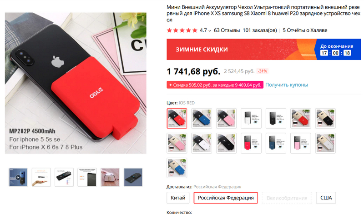The width and height of the screenshot is (364, 214).
Task: Open the hand holding charger thumbnail
Action: [x=41, y=177]
